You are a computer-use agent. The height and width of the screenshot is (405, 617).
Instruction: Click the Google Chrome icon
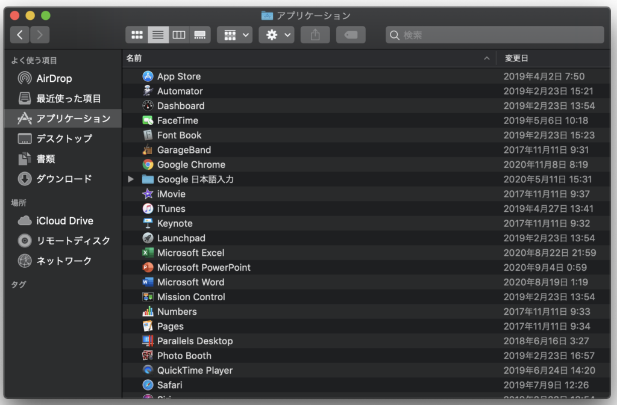click(148, 164)
